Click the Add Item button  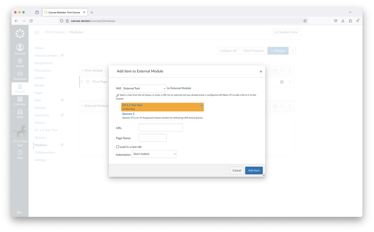pyautogui.click(x=254, y=170)
